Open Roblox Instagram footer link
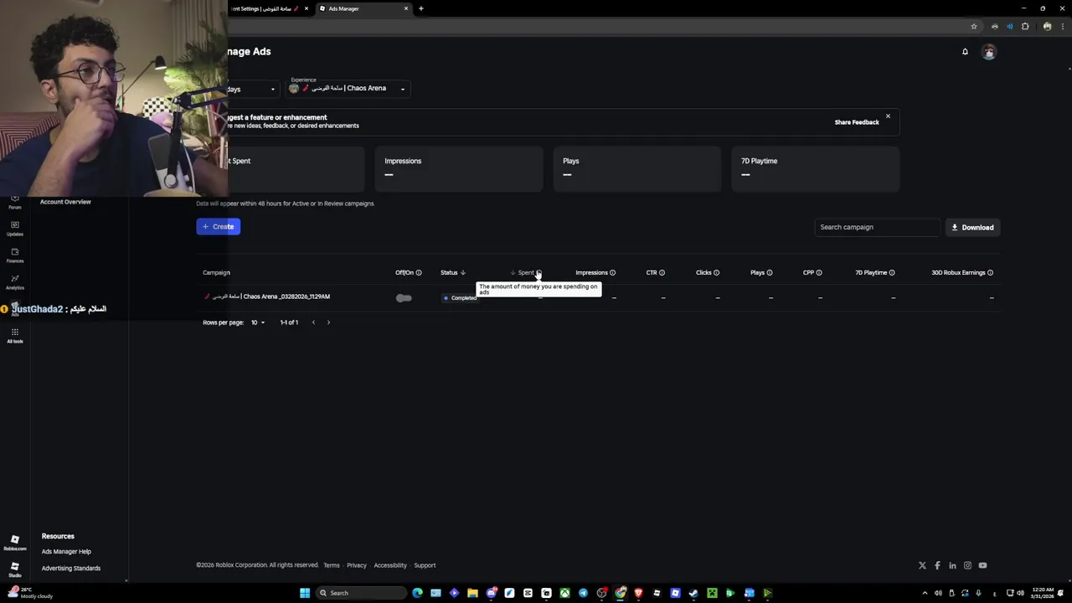This screenshot has height=603, width=1072. tap(967, 565)
